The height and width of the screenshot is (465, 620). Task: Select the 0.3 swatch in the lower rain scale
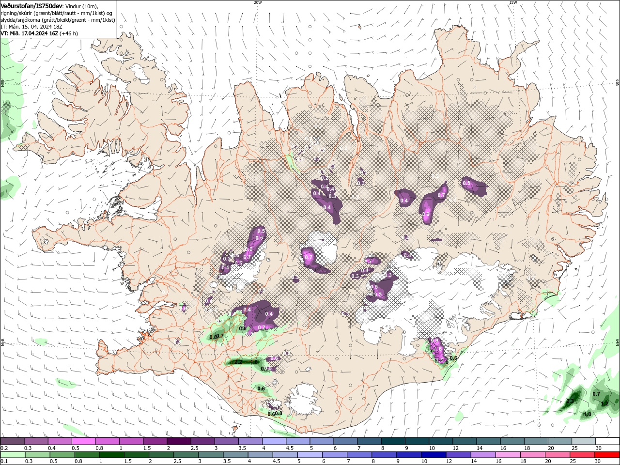pyautogui.click(x=37, y=455)
